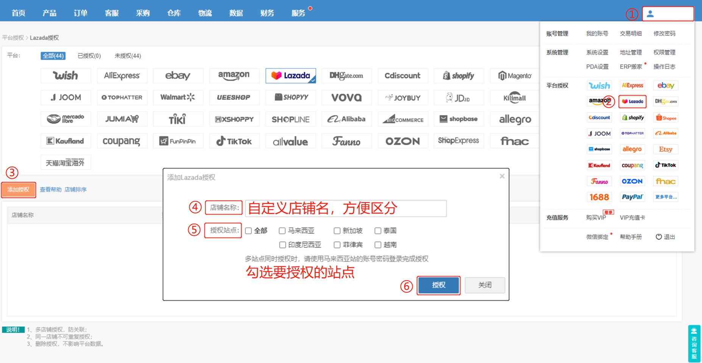Click the PayPal icon in dropdown panel

632,197
